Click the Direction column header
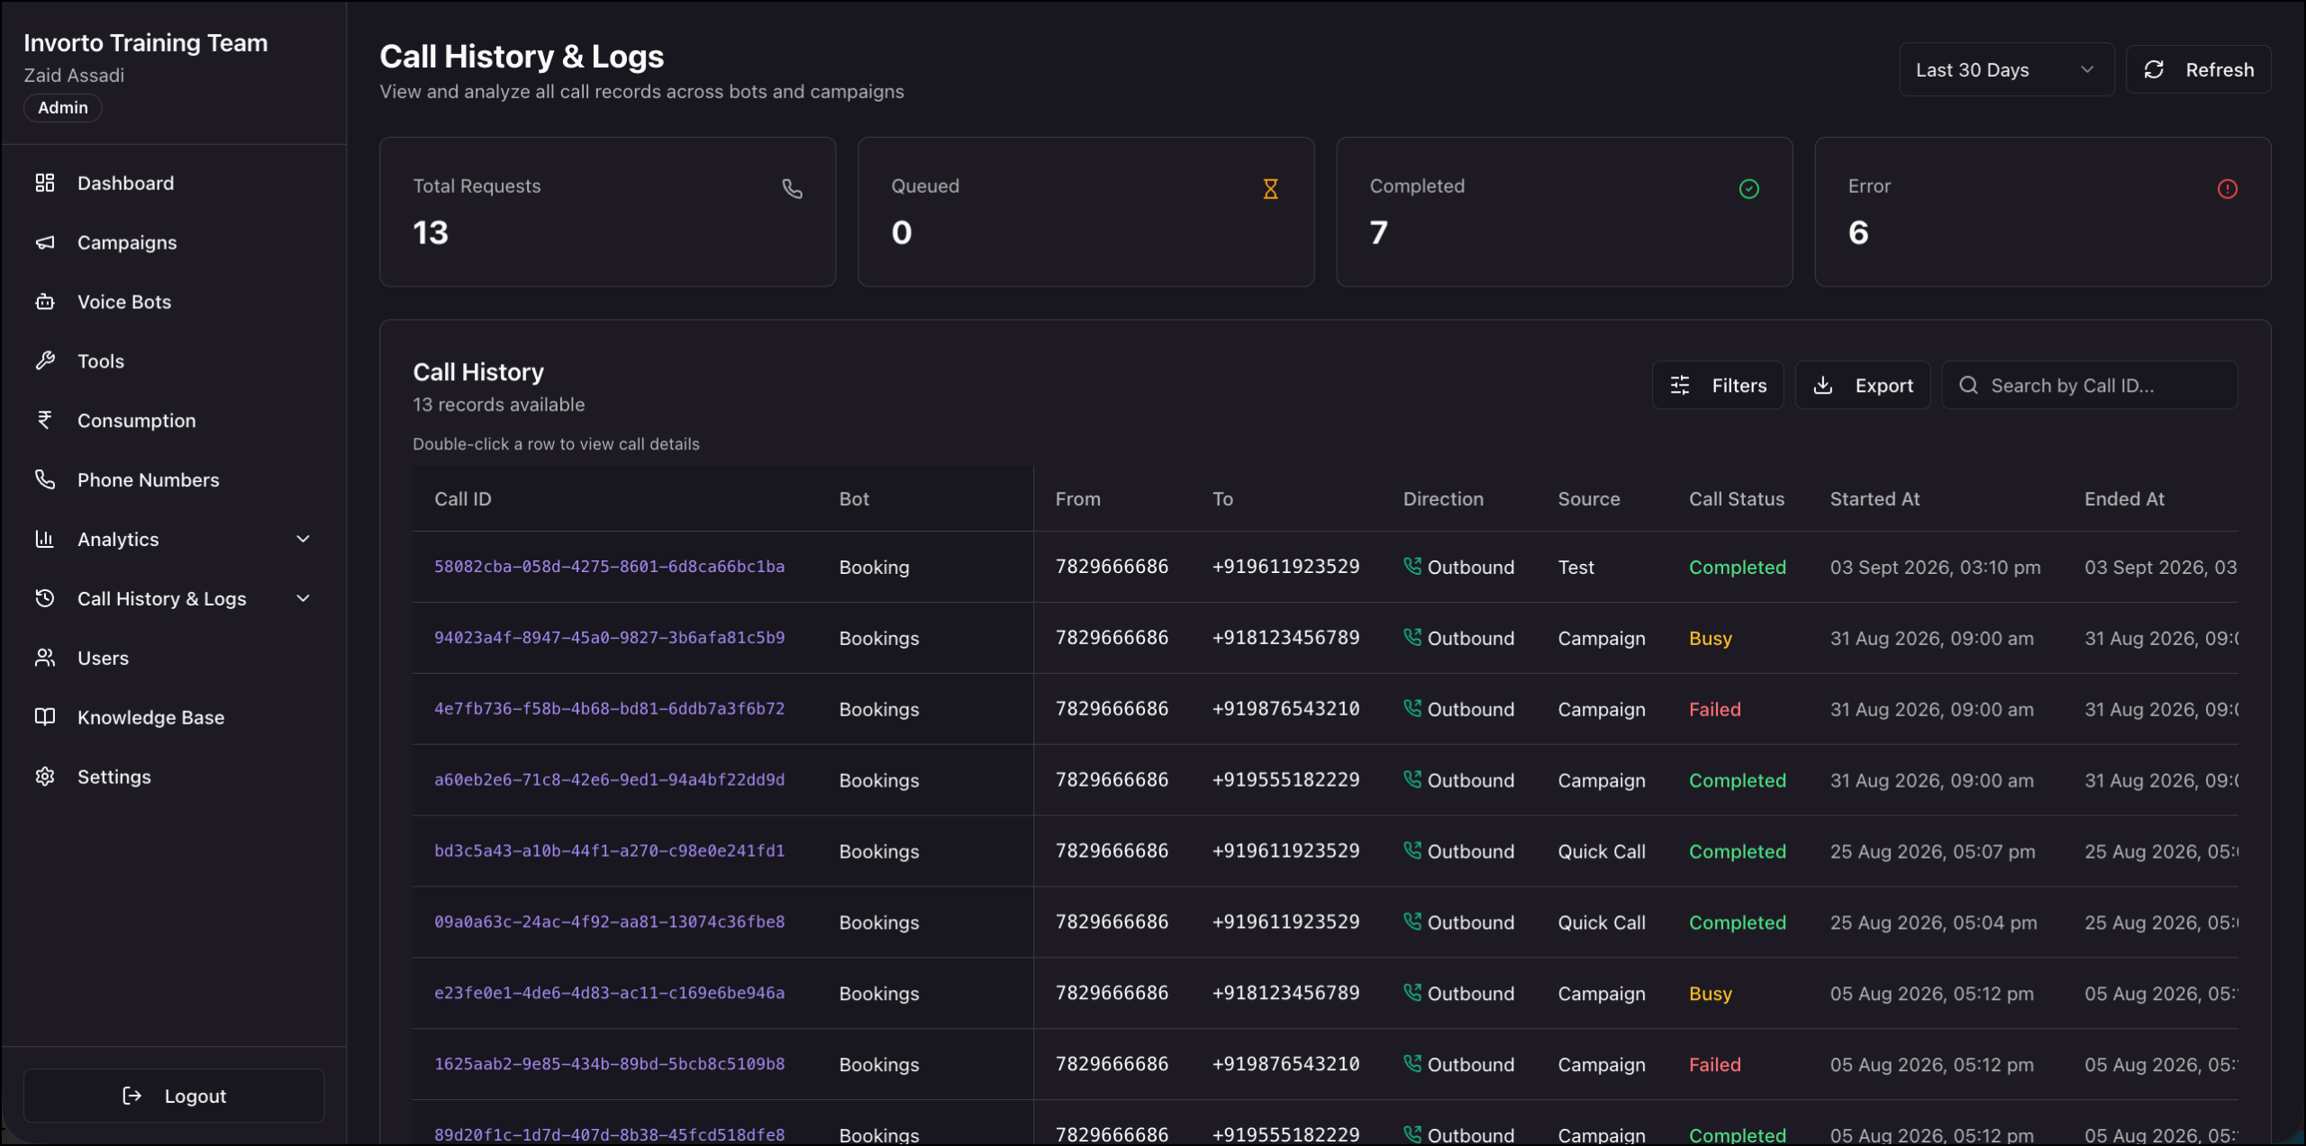The image size is (2306, 1146). [1443, 499]
